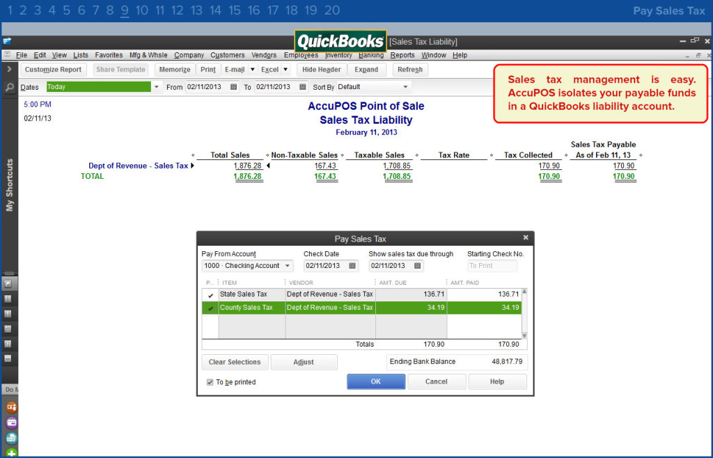Image resolution: width=713 pixels, height=458 pixels.
Task: Click the 136.71 Amt. Paid cell
Action: pyautogui.click(x=485, y=294)
